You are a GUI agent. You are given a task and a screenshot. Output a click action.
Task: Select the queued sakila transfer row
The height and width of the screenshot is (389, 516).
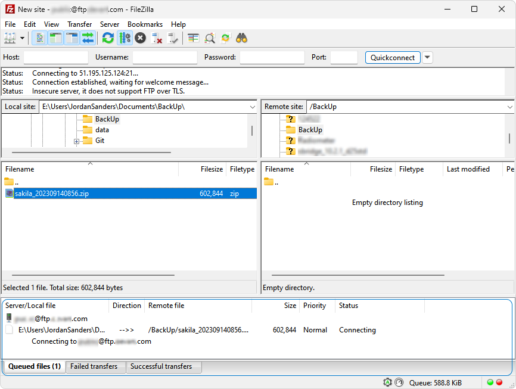(x=191, y=330)
